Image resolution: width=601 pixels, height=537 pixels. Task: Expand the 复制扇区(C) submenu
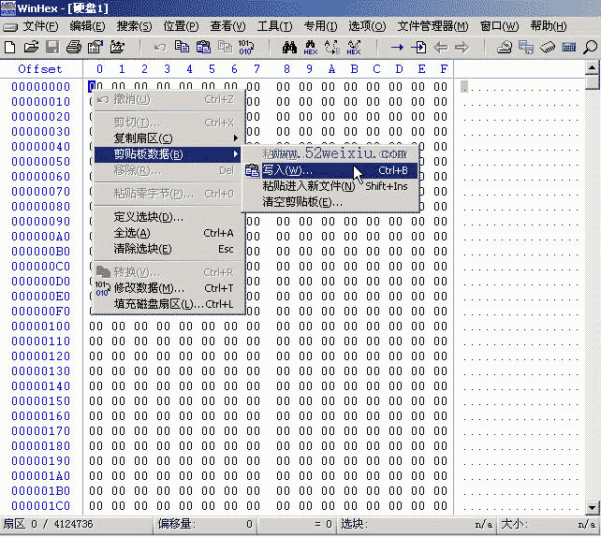[168, 138]
